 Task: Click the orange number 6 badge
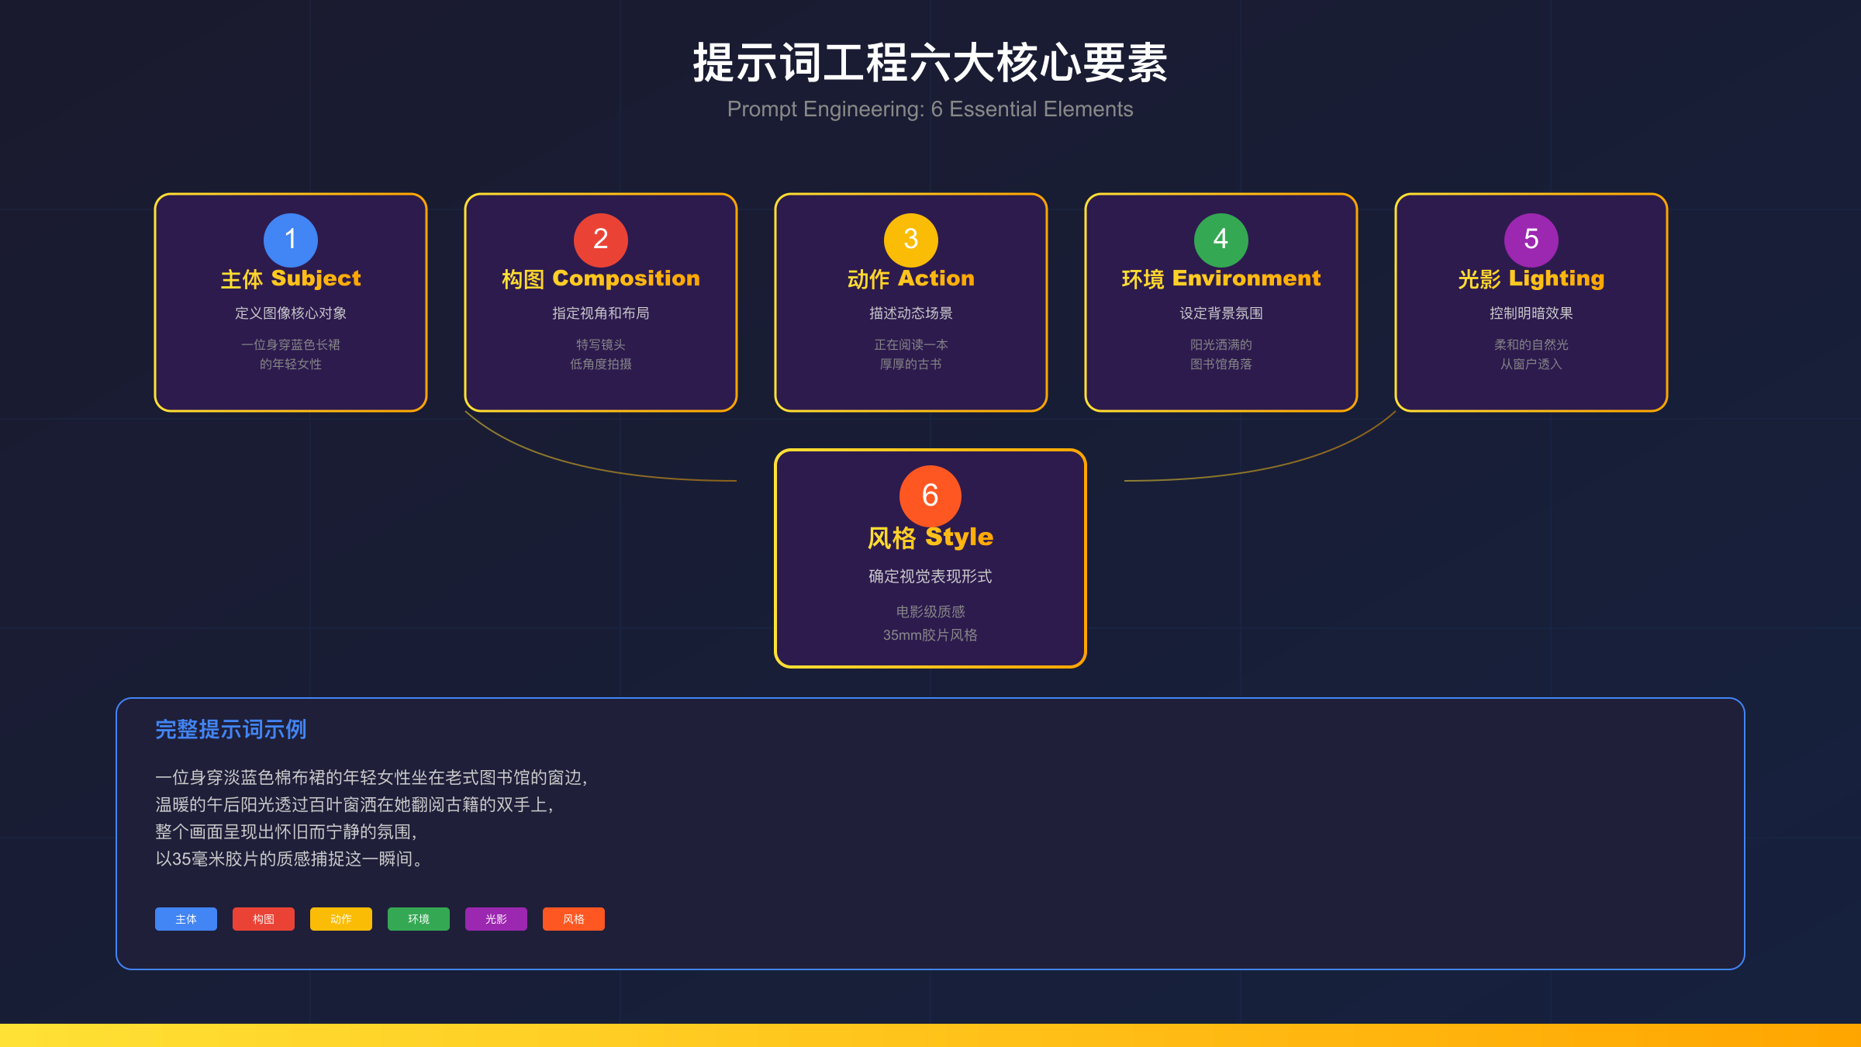930,496
